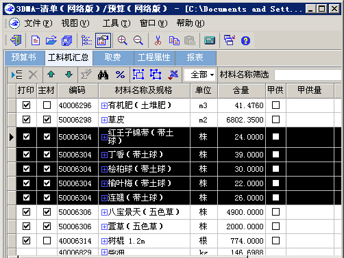Open the 工具(T) menu
The width and height of the screenshot is (344, 258).
click(x=116, y=23)
